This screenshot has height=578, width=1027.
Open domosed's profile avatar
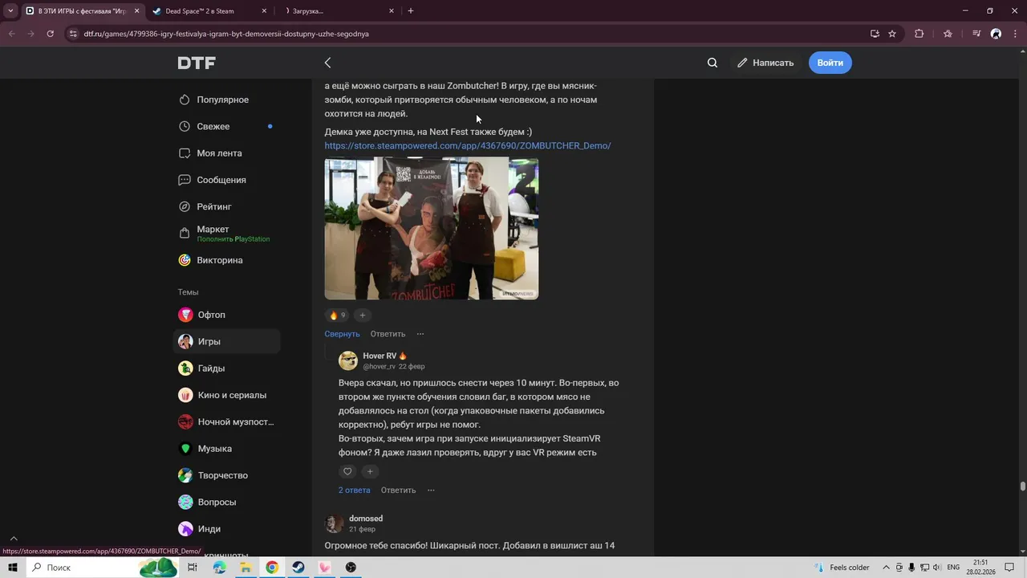[334, 523]
